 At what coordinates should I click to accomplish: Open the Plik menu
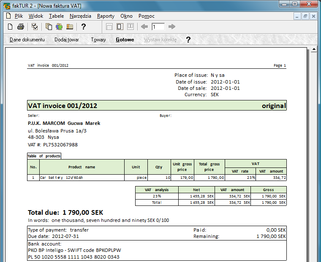(19, 16)
